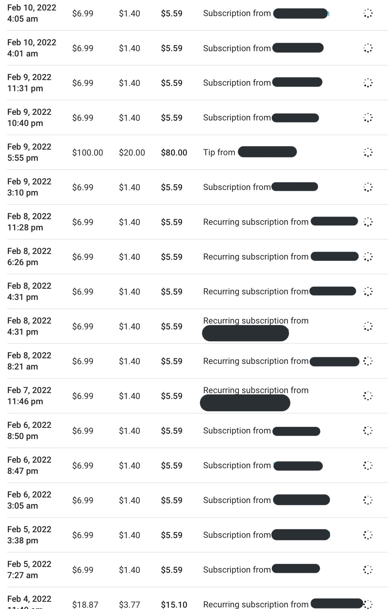Open redacted username under Feb 7 recurring subscription
This screenshot has width=388, height=609.
[x=245, y=403]
